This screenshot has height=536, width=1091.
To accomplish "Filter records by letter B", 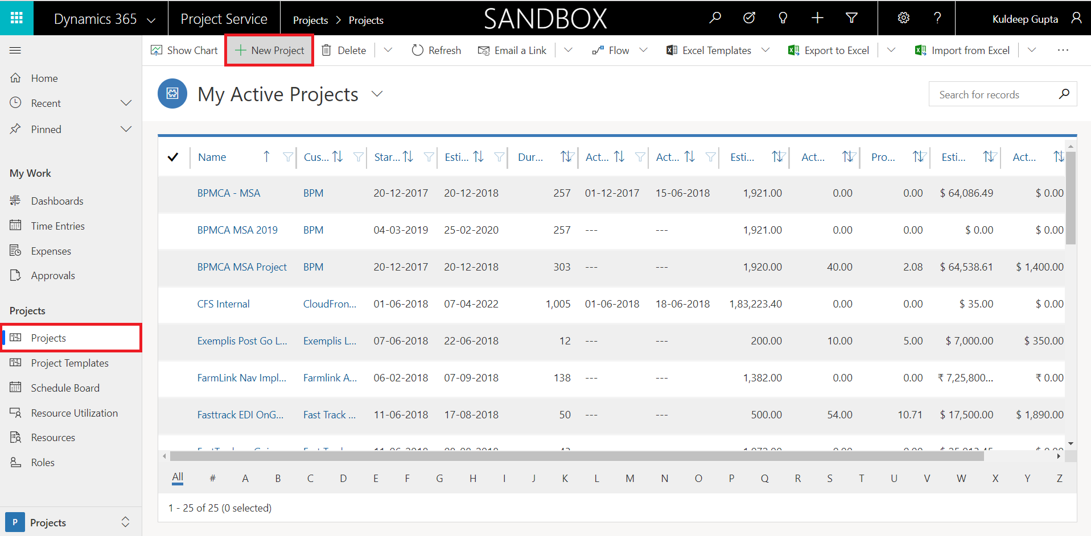I will (x=278, y=479).
